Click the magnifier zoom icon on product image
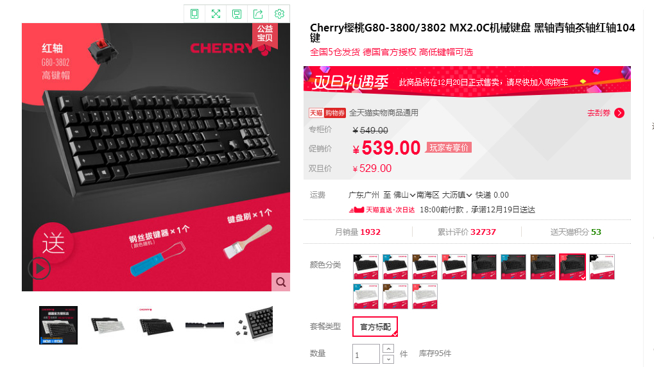Image resolution: width=654 pixels, height=367 pixels. pos(280,282)
